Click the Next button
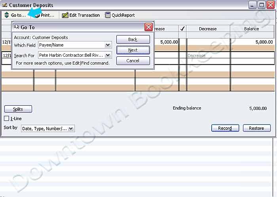The width and height of the screenshot is (277, 197). 133,50
